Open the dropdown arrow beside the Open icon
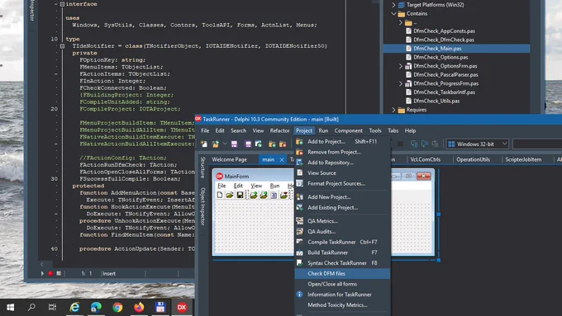 [225, 144]
